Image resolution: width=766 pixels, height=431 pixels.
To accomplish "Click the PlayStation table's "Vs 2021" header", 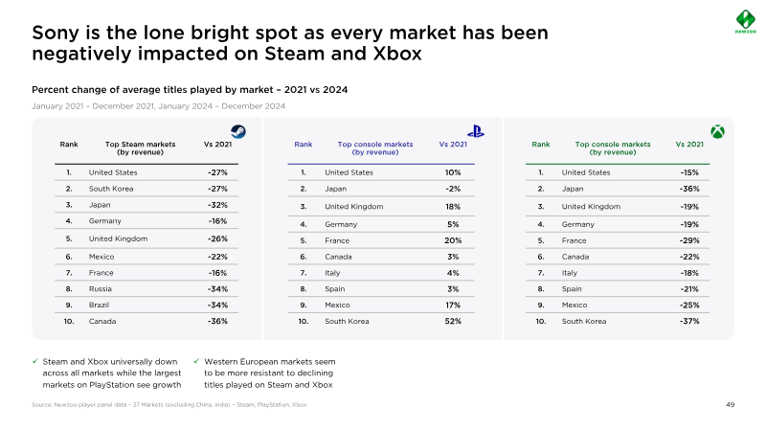I will click(453, 144).
